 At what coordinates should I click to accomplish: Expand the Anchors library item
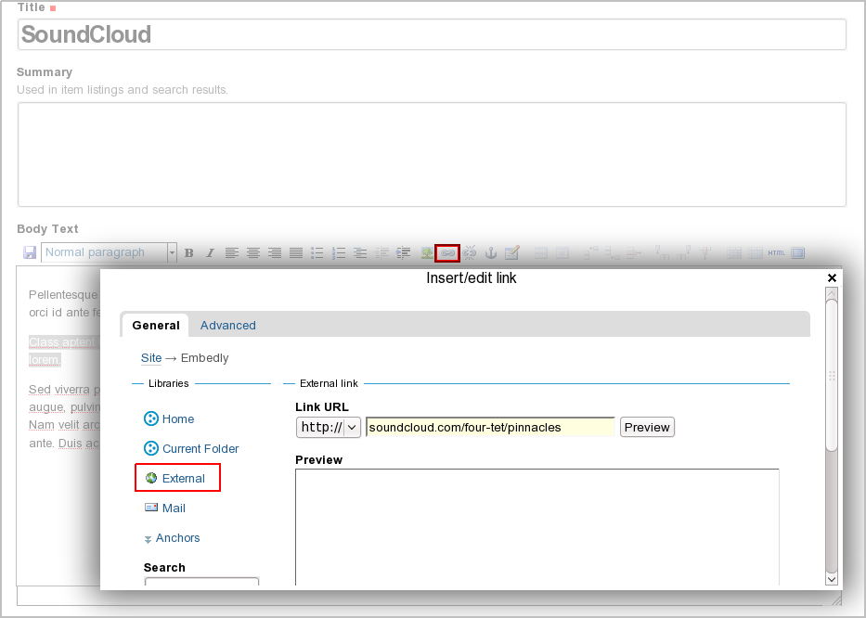point(177,538)
